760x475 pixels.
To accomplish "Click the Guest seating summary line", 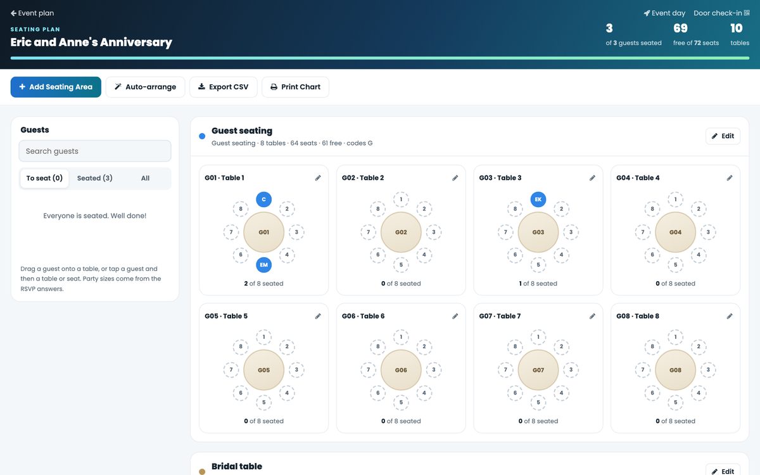I will (x=292, y=143).
